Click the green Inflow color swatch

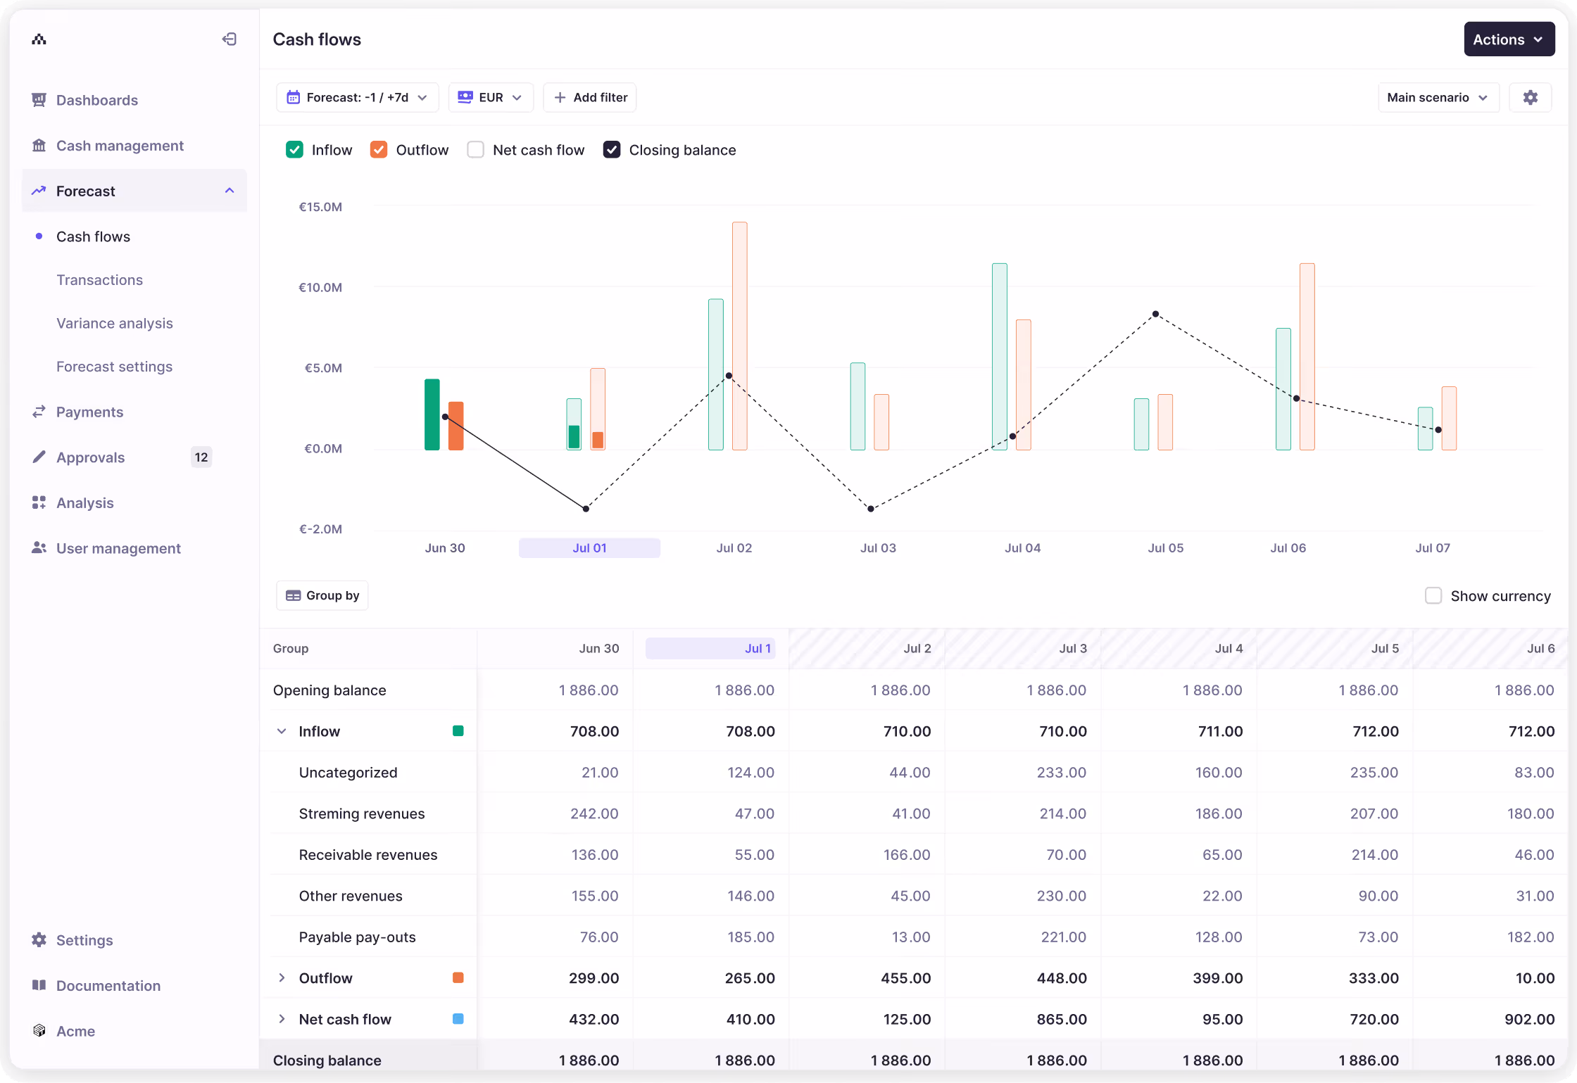click(458, 730)
